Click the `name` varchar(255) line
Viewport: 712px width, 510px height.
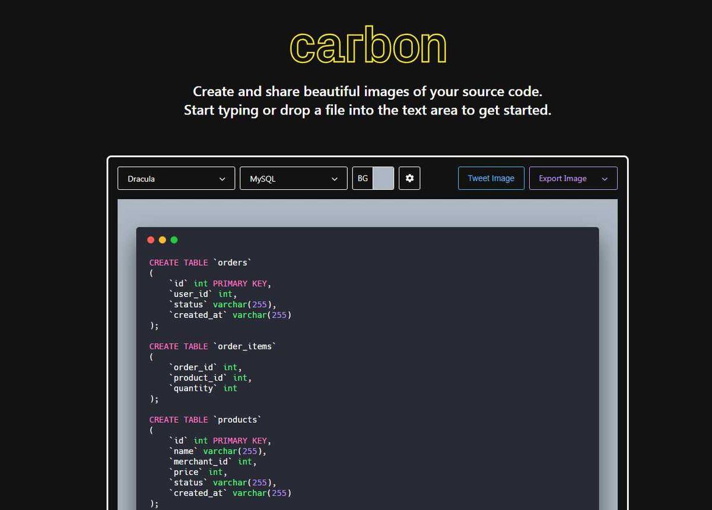218,451
